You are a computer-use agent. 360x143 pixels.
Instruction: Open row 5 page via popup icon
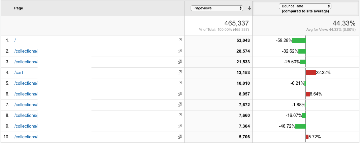click(180, 83)
